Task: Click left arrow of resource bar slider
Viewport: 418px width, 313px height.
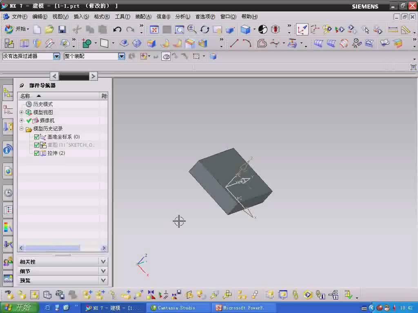Action: click(x=54, y=76)
